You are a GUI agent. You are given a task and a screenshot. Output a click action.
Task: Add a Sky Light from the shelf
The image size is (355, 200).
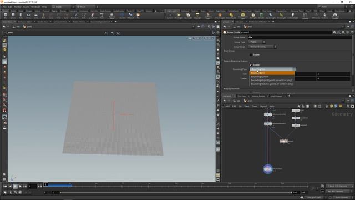point(253,16)
